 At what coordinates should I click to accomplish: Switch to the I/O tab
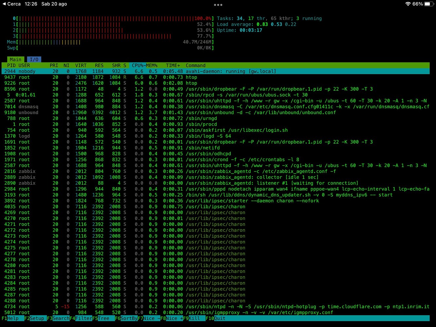(x=34, y=59)
